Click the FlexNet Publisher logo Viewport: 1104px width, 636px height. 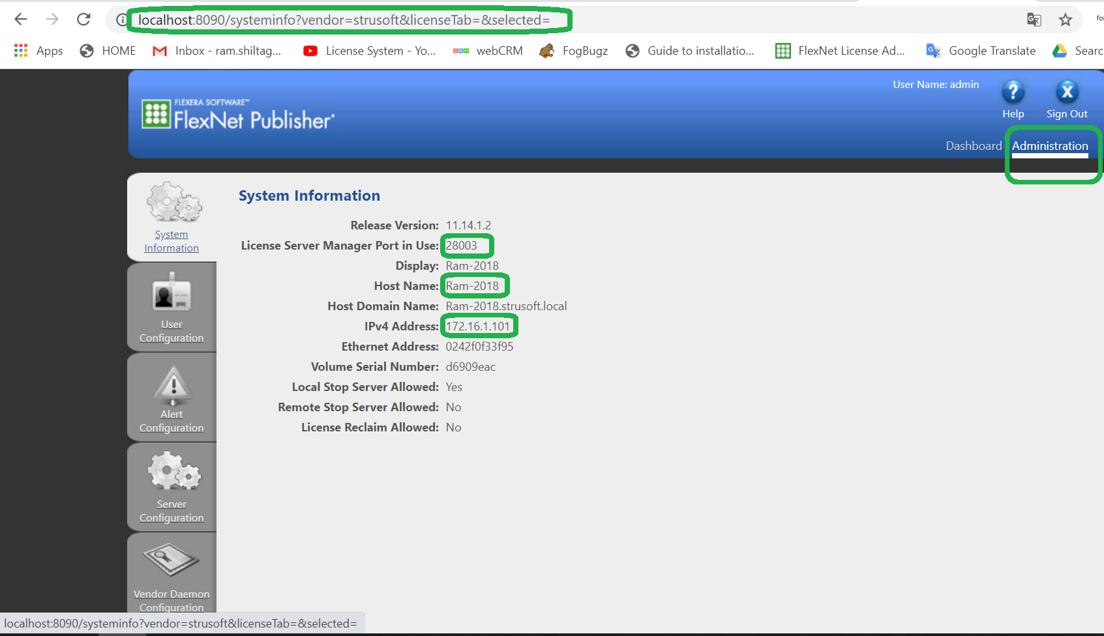[238, 114]
